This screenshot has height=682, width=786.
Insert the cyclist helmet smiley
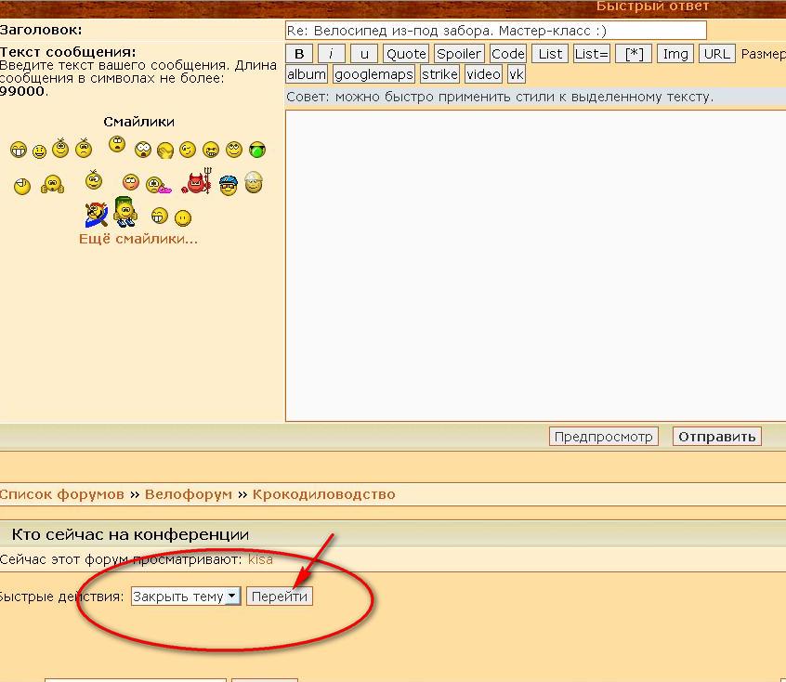(229, 184)
